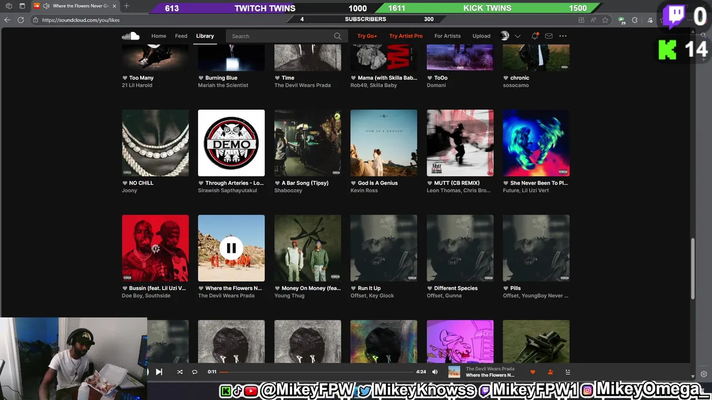Screen dimensions: 712x400
Task: Follow the artist from the player bar
Action: pos(550,372)
